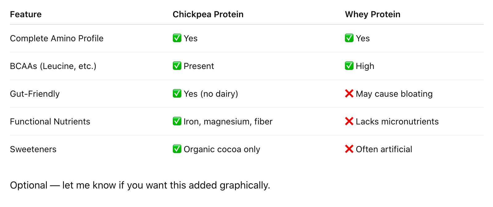This screenshot has width=493, height=207.
Task: Click the 'Complete Amino Profile' row label
Action: pyautogui.click(x=56, y=38)
